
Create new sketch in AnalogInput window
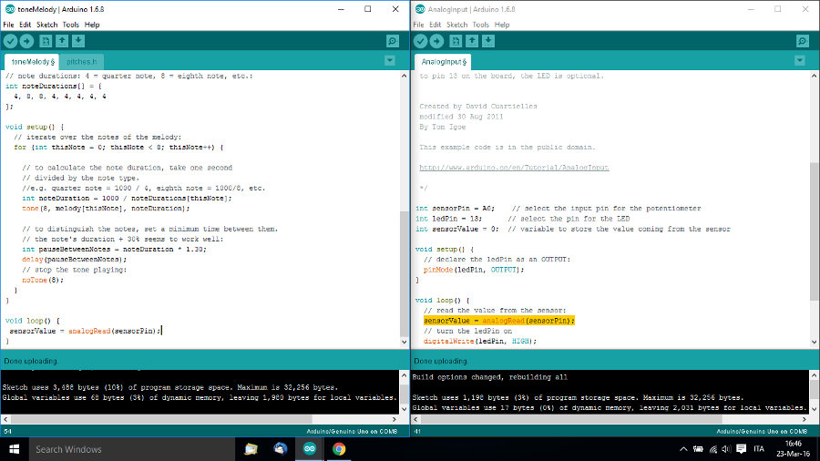tap(456, 41)
